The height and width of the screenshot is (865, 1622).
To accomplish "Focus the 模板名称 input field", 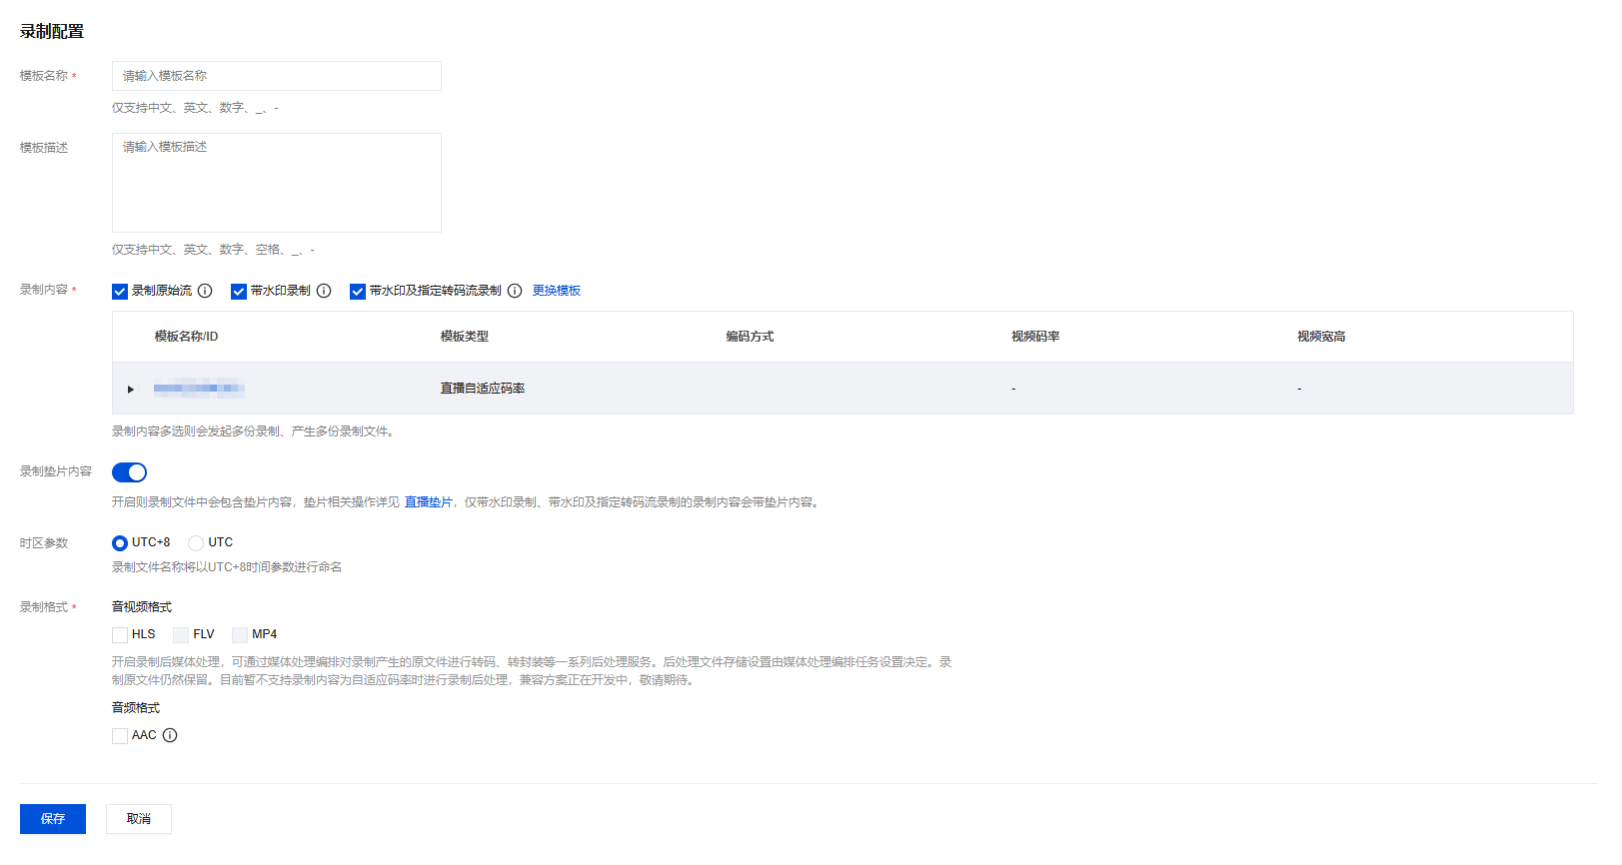I will [277, 76].
